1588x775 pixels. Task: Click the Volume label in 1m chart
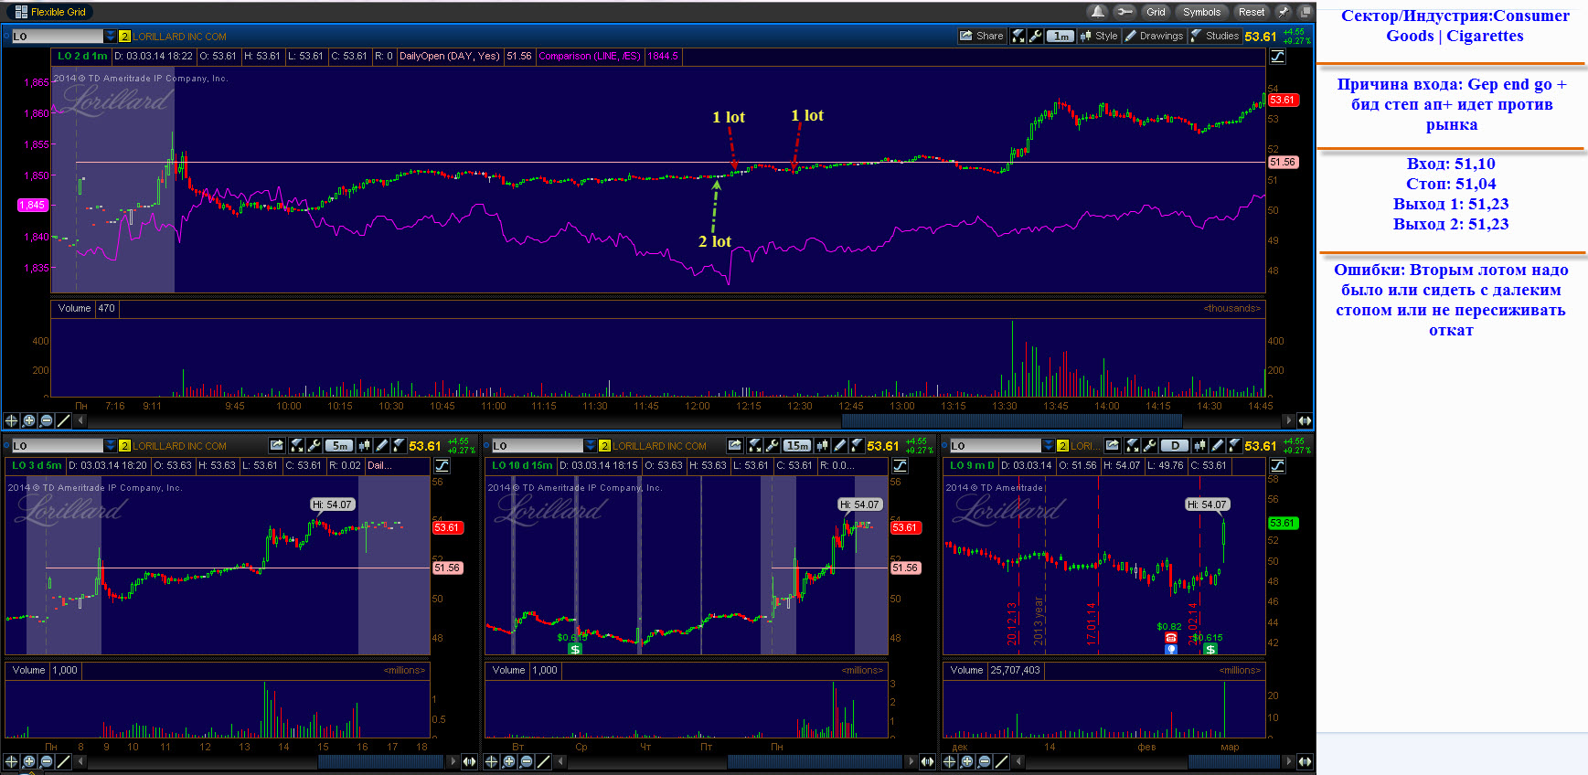point(74,308)
